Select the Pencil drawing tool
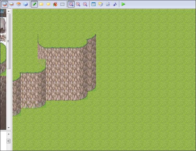Viewport: 196px width, 151px height. point(34,4)
